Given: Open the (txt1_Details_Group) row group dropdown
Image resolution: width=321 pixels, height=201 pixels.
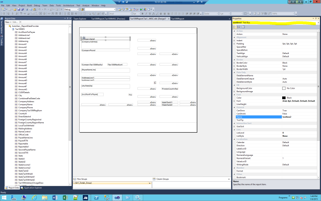Looking at the screenshot, I should coord(149,183).
